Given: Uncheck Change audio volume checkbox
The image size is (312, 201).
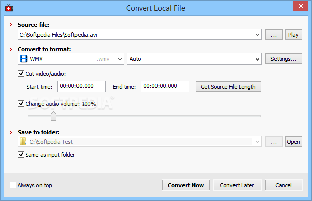Looking at the screenshot, I should 21,104.
